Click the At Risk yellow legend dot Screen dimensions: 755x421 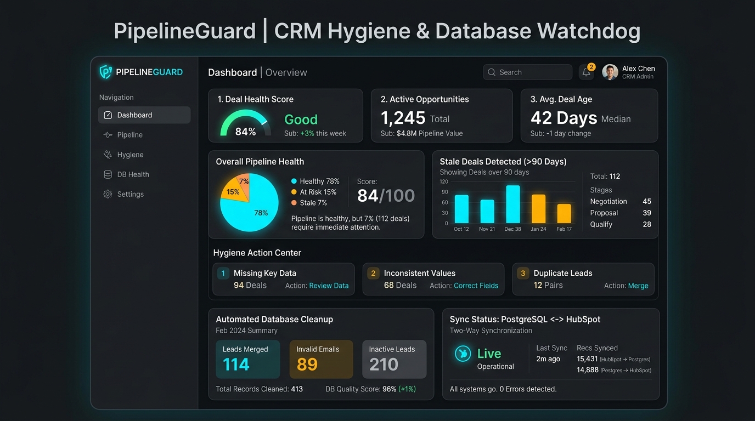point(294,192)
